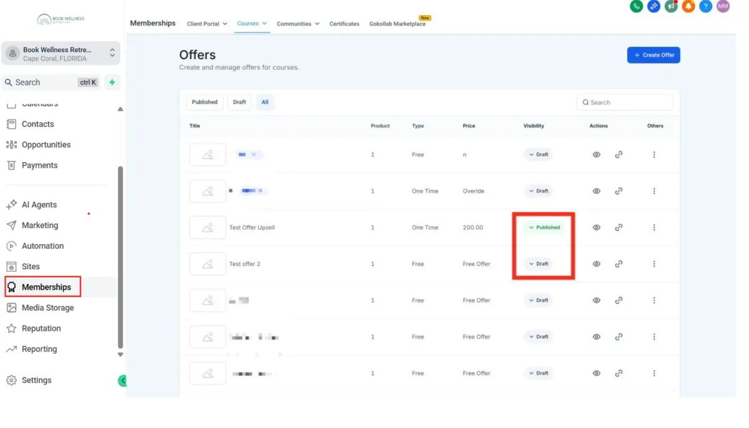The width and height of the screenshot is (749, 428).
Task: Open the orange bell notifications icon
Action: [688, 6]
